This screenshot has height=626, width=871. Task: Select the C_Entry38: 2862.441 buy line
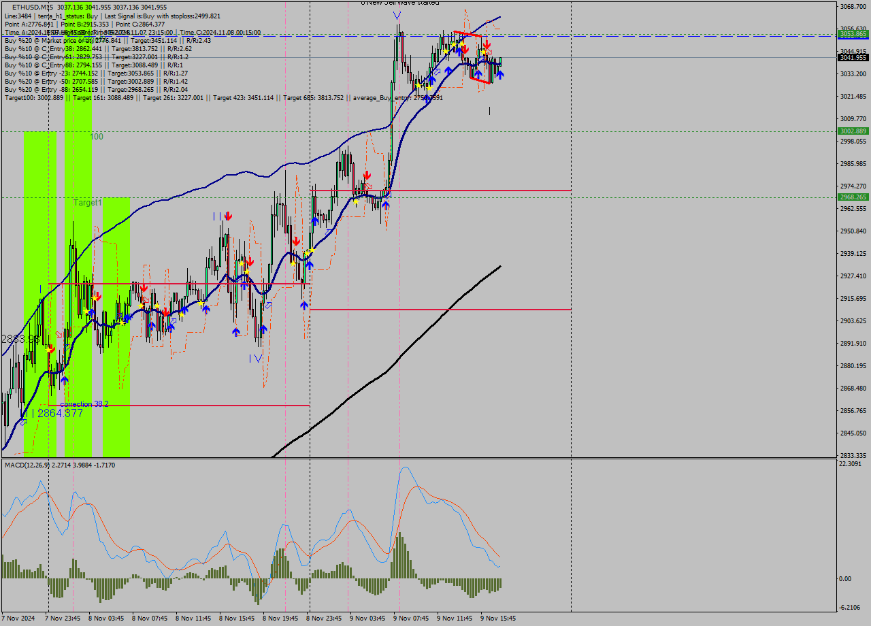click(98, 48)
